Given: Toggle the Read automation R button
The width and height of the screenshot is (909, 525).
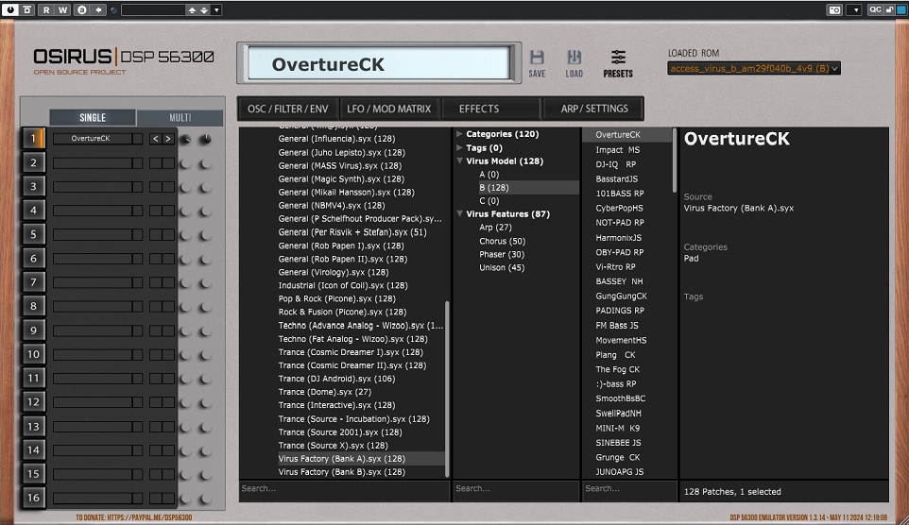Looking at the screenshot, I should (x=46, y=9).
